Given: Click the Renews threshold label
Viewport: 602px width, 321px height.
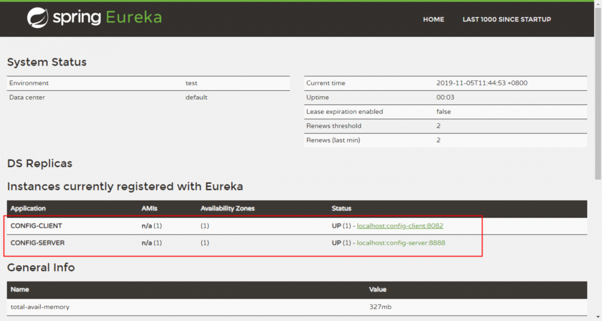Looking at the screenshot, I should (x=334, y=126).
